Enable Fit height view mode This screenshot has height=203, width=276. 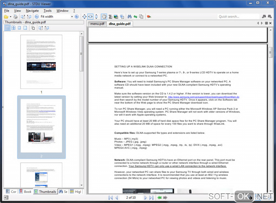point(96,17)
